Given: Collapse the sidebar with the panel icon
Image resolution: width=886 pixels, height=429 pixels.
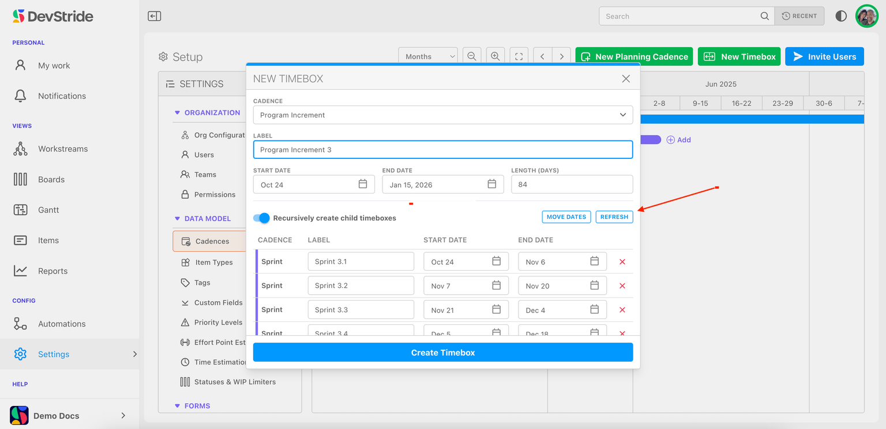Looking at the screenshot, I should pyautogui.click(x=154, y=16).
